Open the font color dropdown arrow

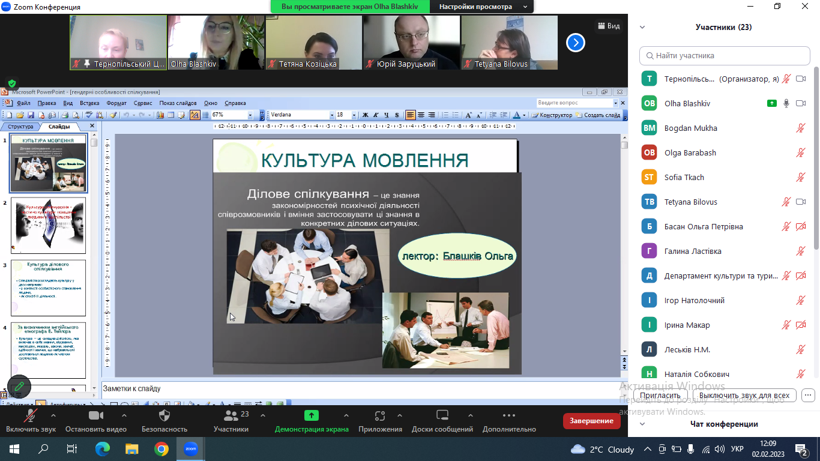(x=524, y=115)
